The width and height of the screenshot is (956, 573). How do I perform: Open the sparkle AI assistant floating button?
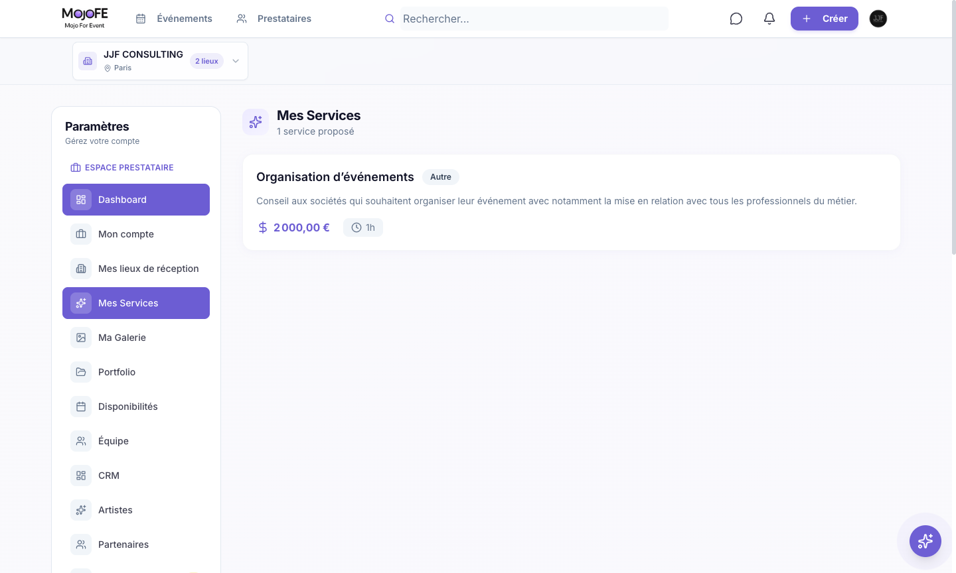(x=925, y=541)
